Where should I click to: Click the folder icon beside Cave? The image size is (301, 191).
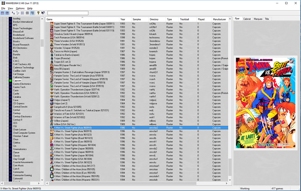click(10, 100)
